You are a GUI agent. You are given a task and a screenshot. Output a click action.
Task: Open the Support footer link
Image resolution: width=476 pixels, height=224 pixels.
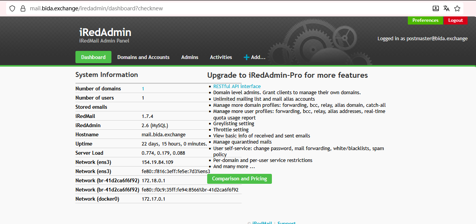click(286, 223)
